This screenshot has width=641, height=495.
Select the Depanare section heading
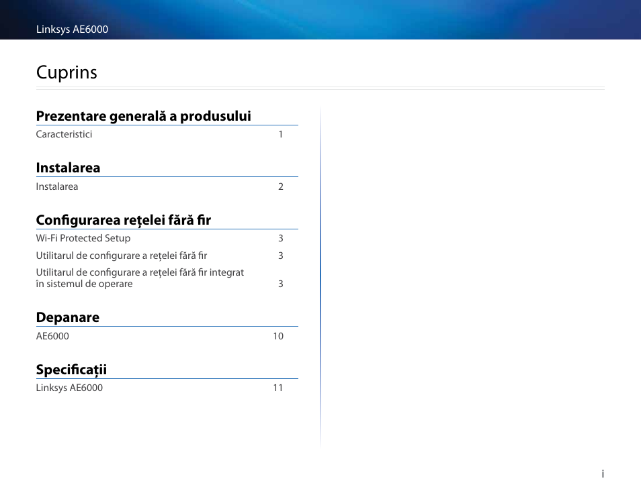click(x=68, y=317)
